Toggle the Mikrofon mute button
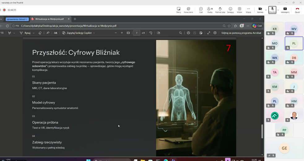Screen dimensions: 304x161 tap(272, 10)
